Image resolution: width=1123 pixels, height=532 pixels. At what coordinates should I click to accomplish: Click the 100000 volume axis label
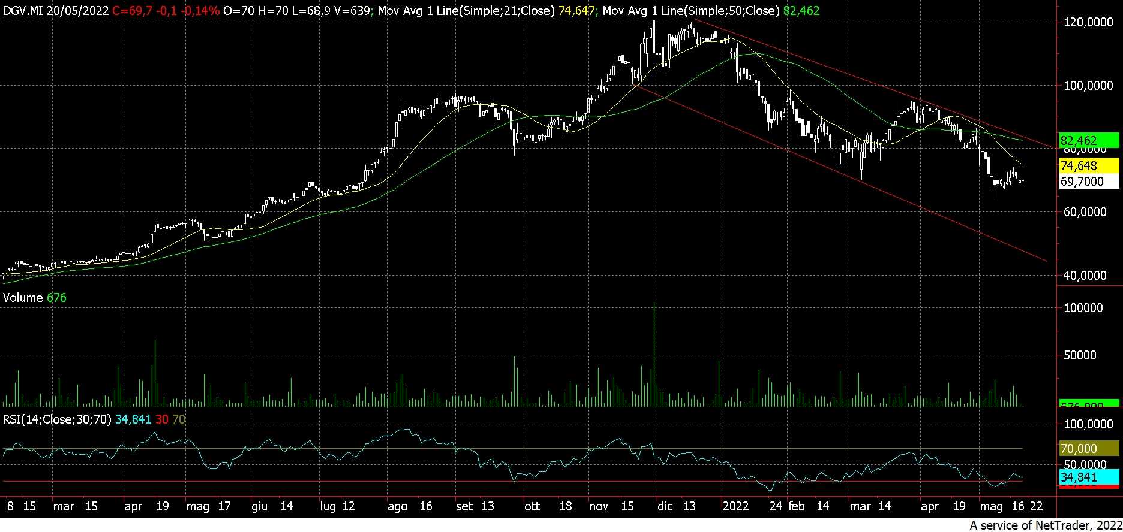[1082, 308]
